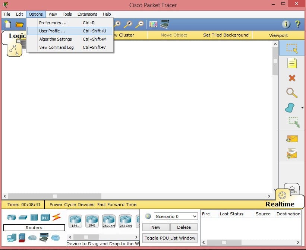Open the Edit menu
This screenshot has height=250, width=306.
click(x=19, y=14)
